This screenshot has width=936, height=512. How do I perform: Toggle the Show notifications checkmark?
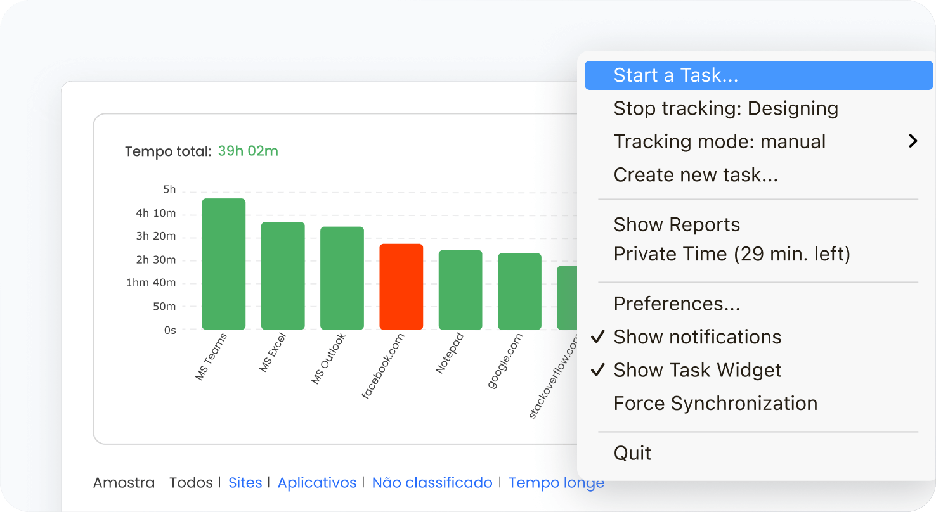coord(597,336)
